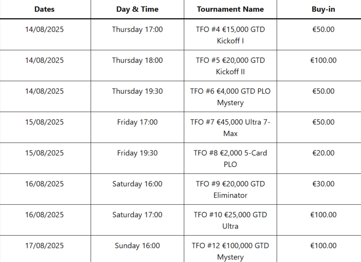Select the Sunday 16:00 time cell
This screenshot has width=361, height=262.
tap(137, 246)
